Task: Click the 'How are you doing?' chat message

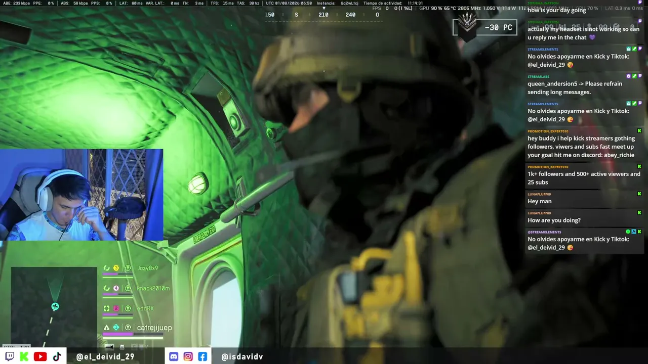Action: (x=554, y=220)
